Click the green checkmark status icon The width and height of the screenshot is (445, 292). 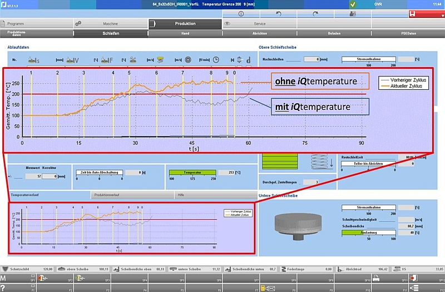tap(353, 4)
